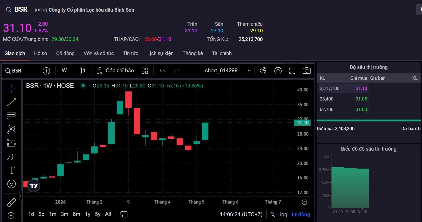Click the magnifier search icon beside BSR header
The height and width of the screenshot is (222, 422).
pyautogui.click(x=8, y=9)
